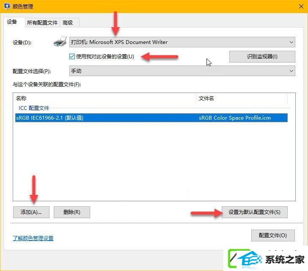The width and height of the screenshot is (308, 271).
Task: Click the Color Management title bar icon
Action: point(7,6)
